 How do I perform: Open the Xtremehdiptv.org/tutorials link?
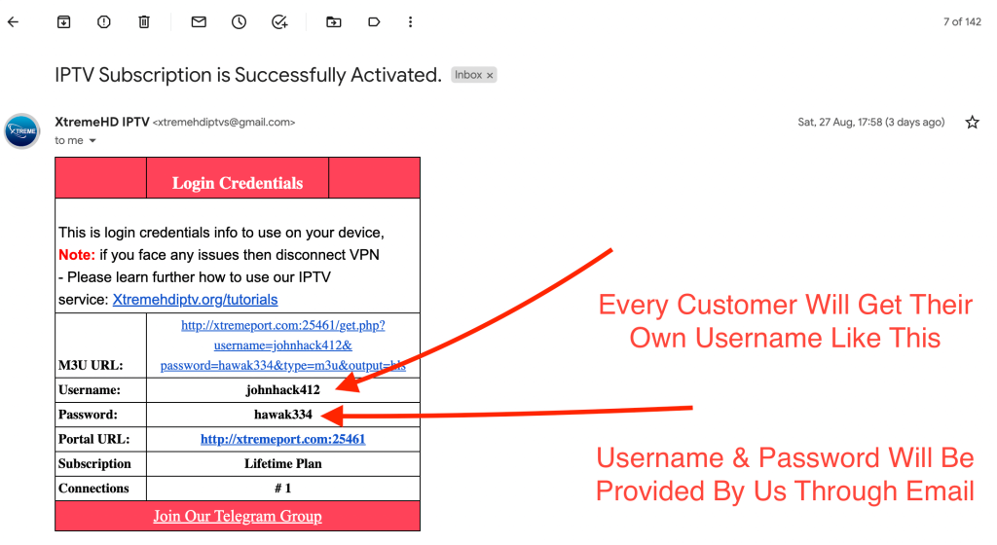point(195,299)
